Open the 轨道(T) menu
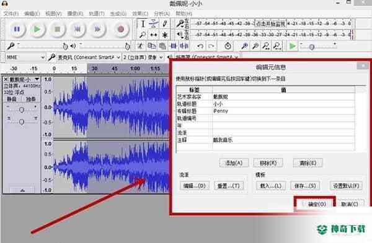Viewport: 372px width, 243px height. pyautogui.click(x=97, y=14)
